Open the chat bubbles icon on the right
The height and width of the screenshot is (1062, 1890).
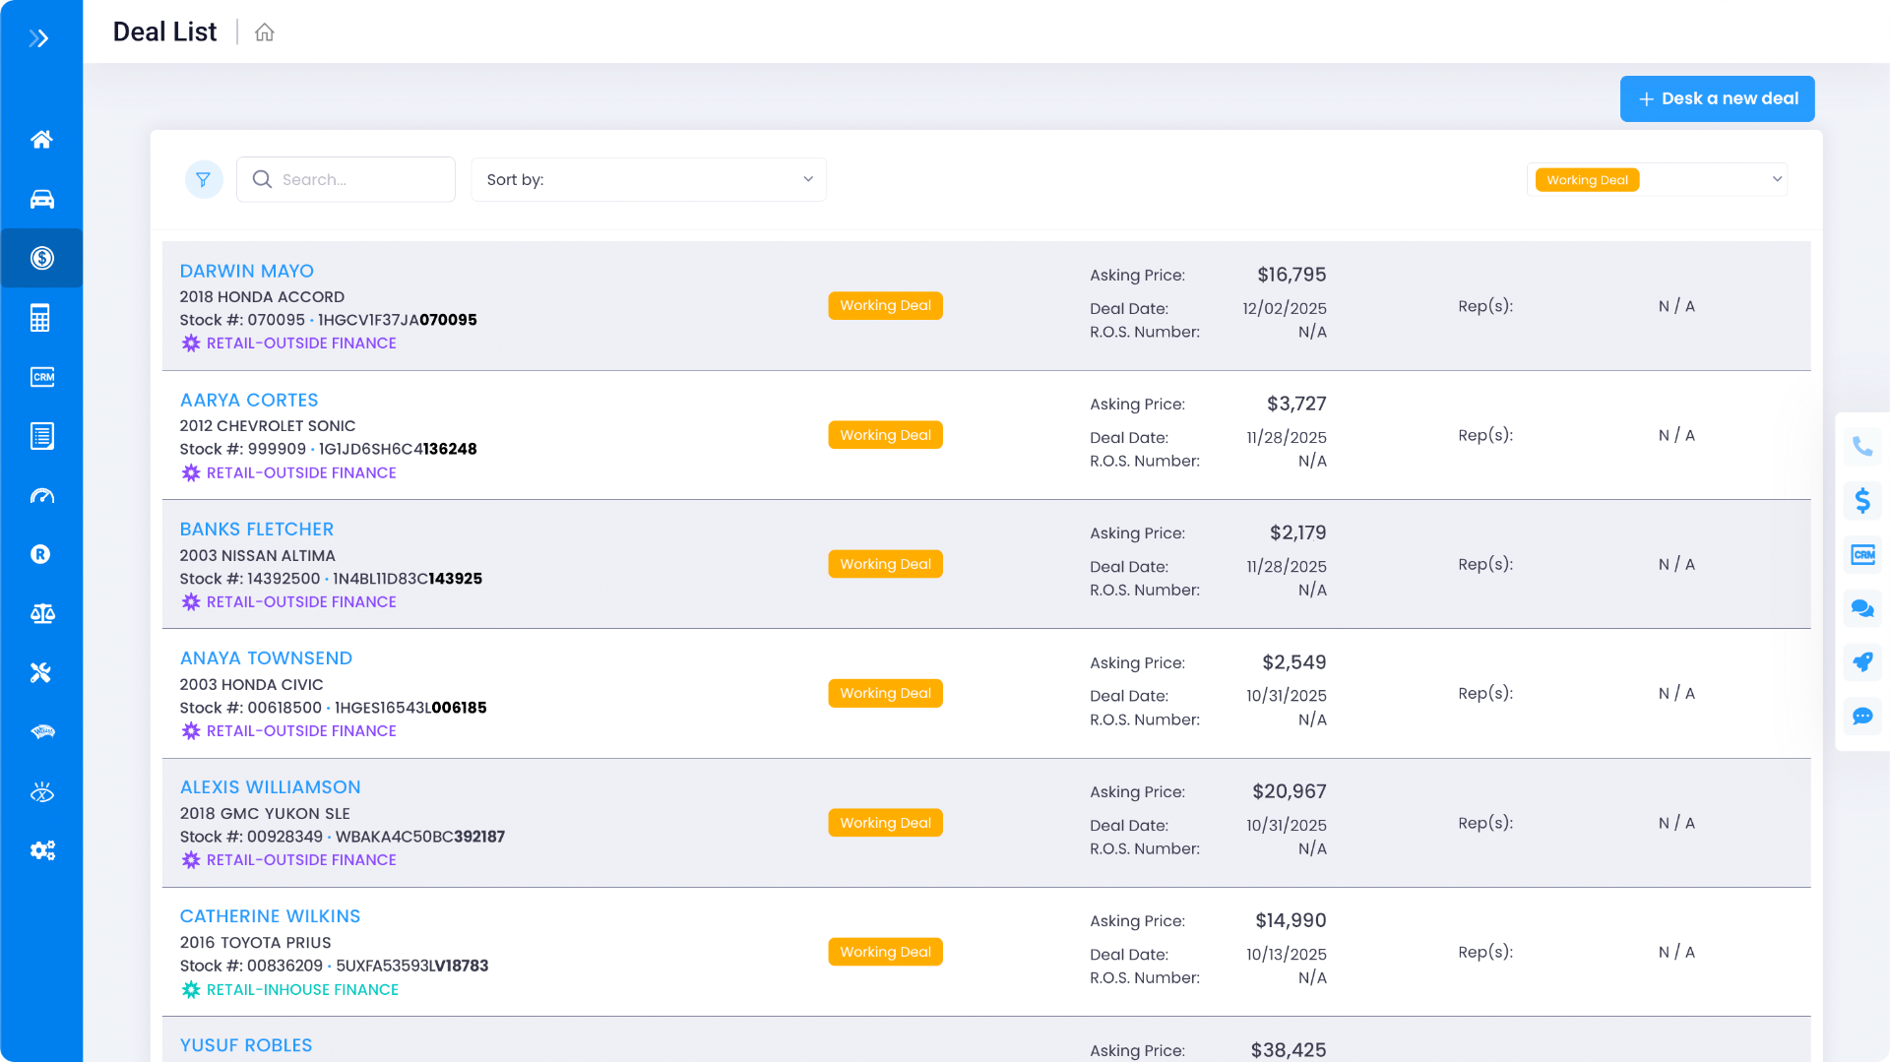click(x=1862, y=608)
